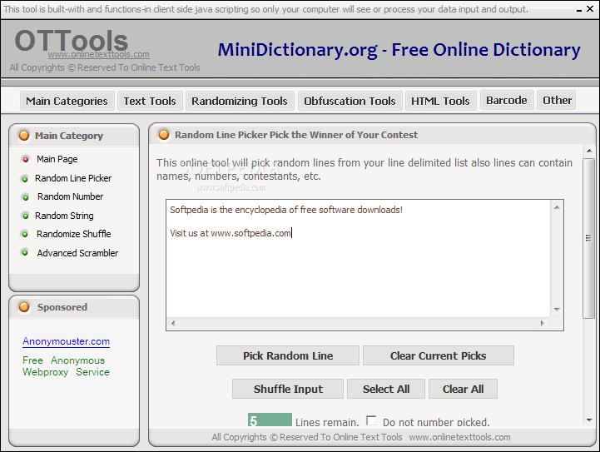Go to Main Page
The image size is (600, 452).
(x=57, y=159)
